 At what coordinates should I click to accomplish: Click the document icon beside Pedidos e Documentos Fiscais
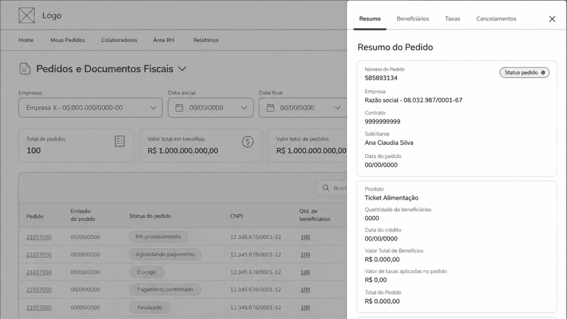point(25,69)
